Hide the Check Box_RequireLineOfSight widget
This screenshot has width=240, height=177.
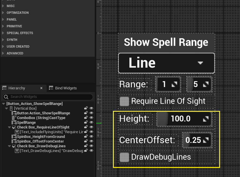point(91,127)
